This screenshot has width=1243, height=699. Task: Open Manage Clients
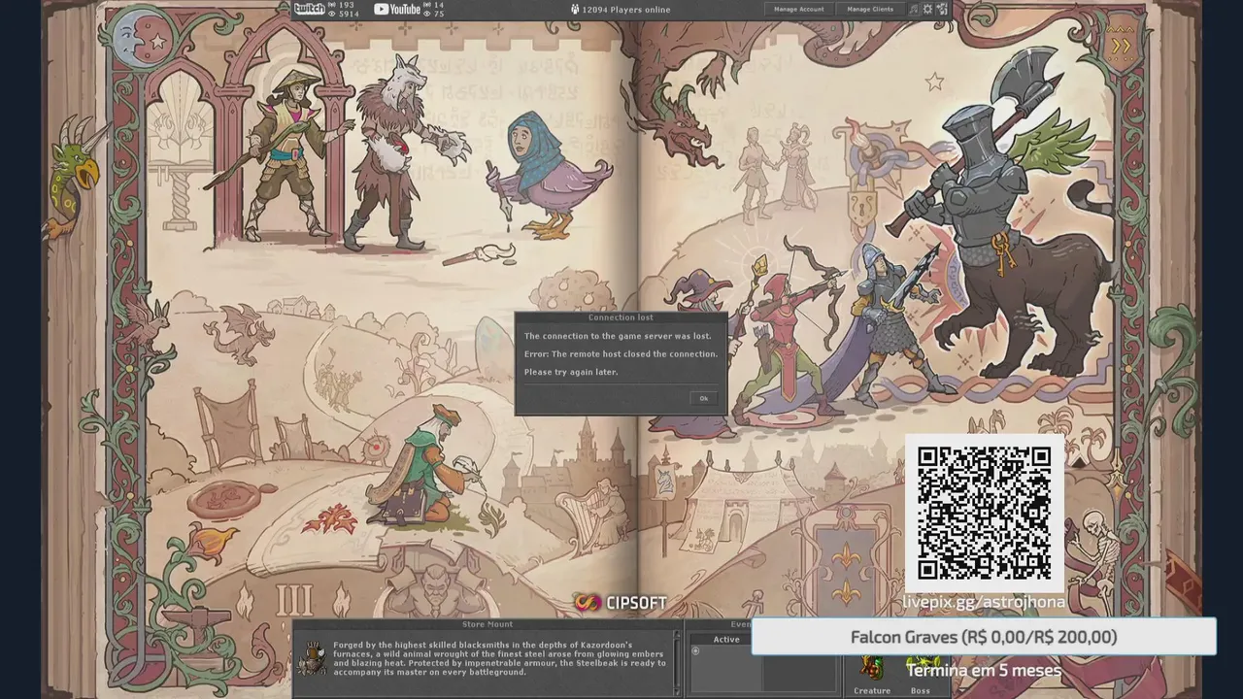tap(870, 9)
